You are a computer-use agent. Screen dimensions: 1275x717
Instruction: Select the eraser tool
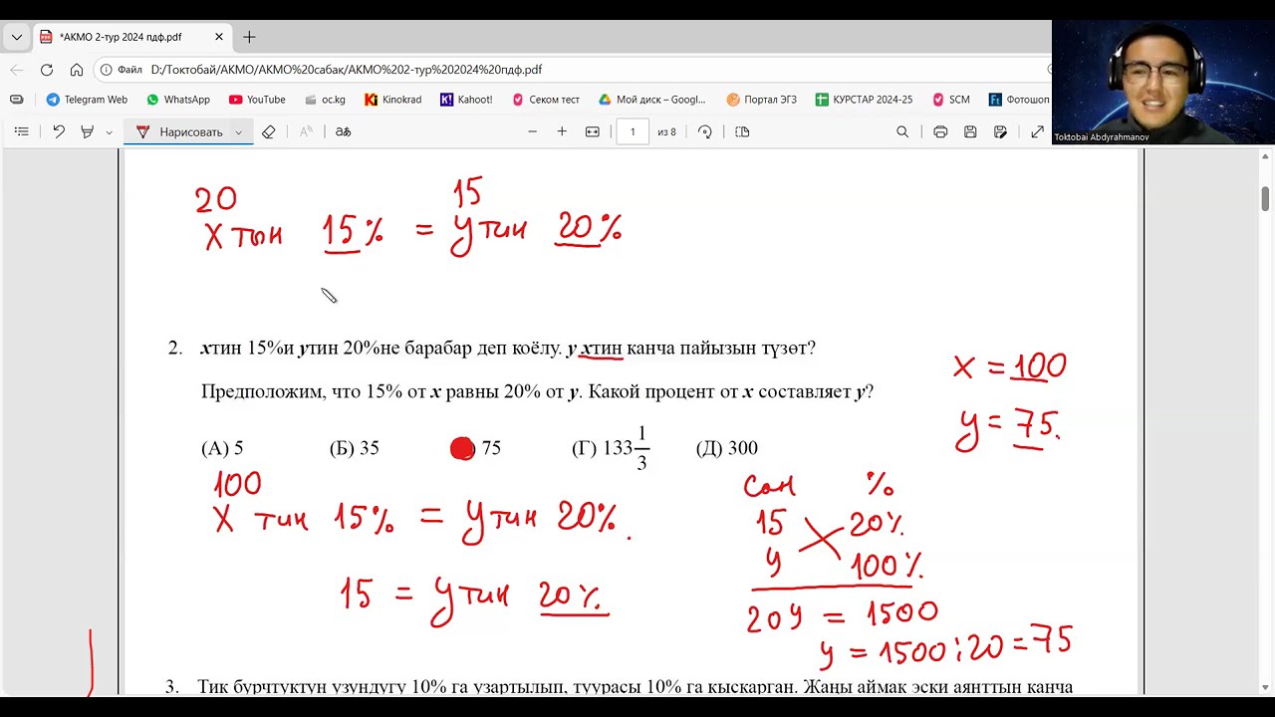(x=268, y=131)
